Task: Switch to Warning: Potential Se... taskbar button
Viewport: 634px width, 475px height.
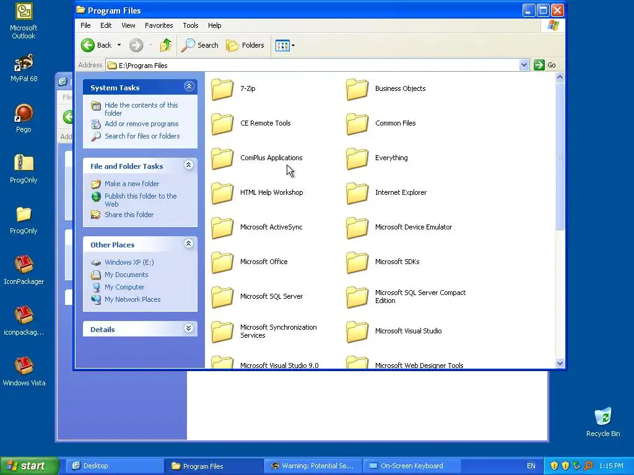Action: pos(313,466)
